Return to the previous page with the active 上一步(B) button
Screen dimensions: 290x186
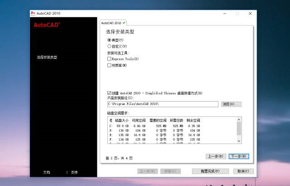[216, 157]
